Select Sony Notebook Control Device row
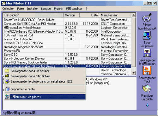The image size is (158, 116). pos(67,58)
